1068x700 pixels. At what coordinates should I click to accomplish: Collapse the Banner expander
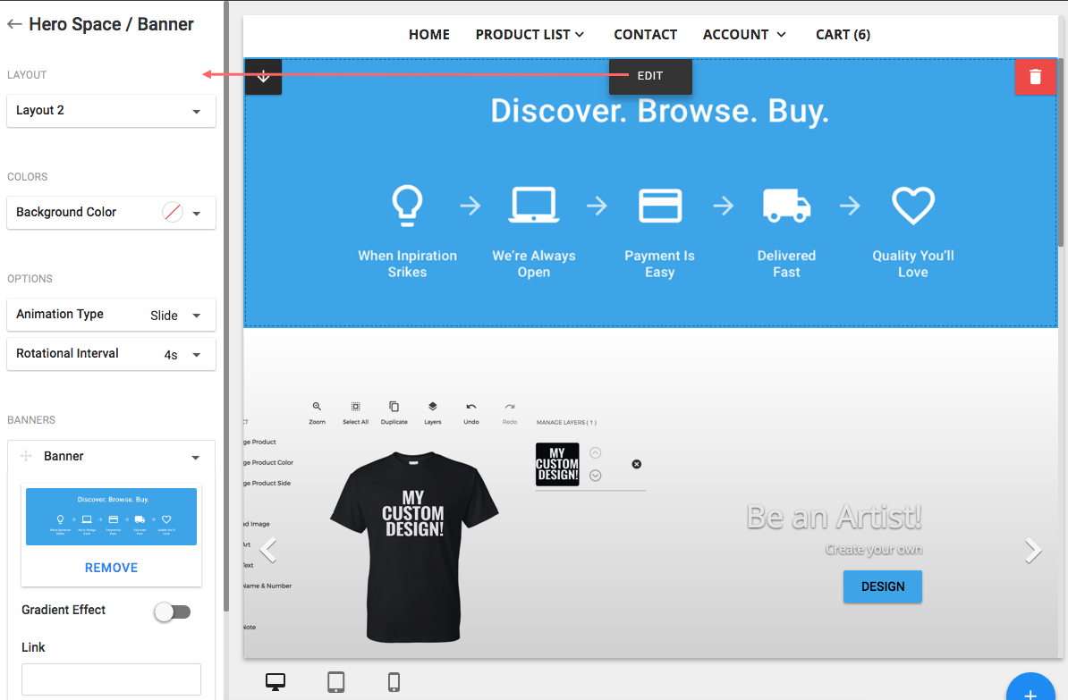click(195, 457)
